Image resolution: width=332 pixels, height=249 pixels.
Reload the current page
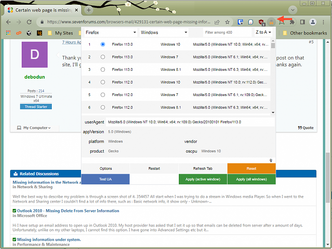(29, 22)
